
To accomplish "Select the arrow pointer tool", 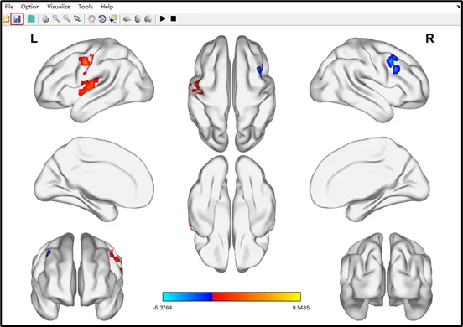I will click(77, 19).
